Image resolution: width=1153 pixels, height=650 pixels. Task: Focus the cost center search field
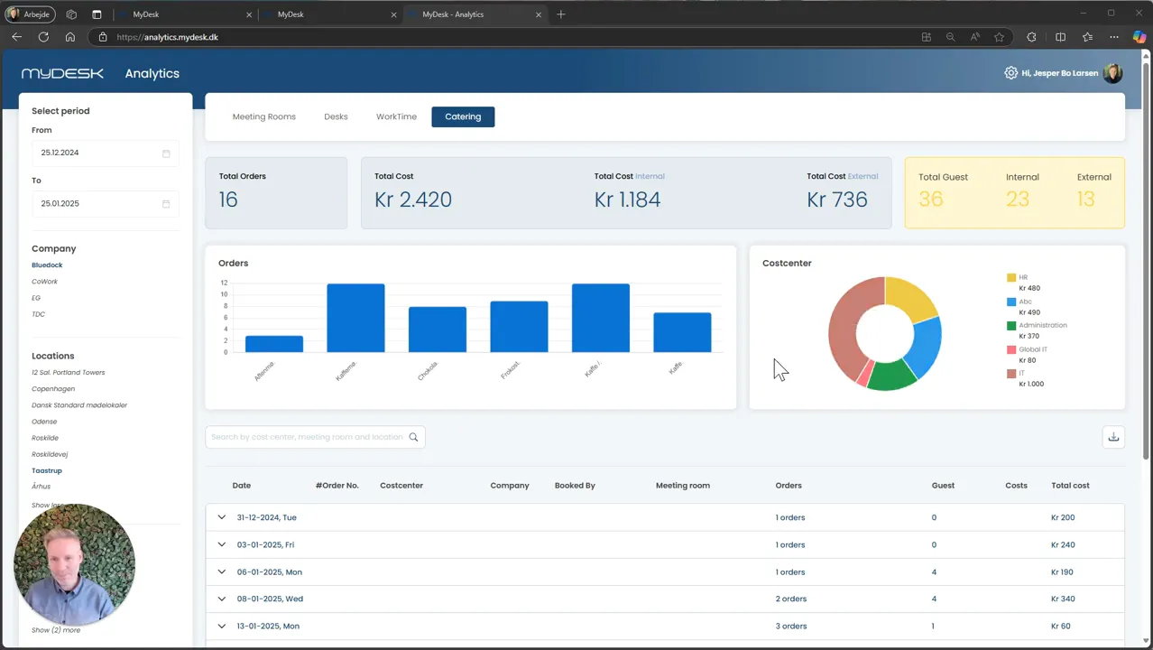[315, 437]
